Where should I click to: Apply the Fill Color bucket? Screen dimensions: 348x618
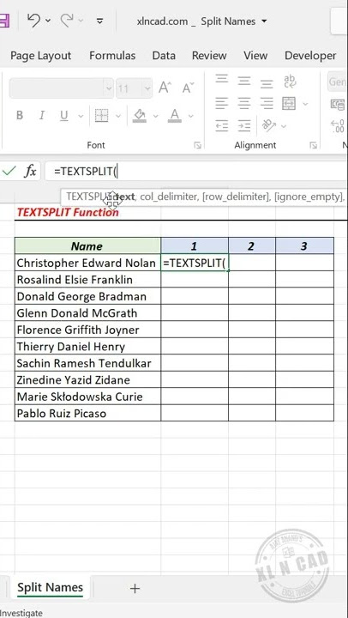[x=140, y=116]
